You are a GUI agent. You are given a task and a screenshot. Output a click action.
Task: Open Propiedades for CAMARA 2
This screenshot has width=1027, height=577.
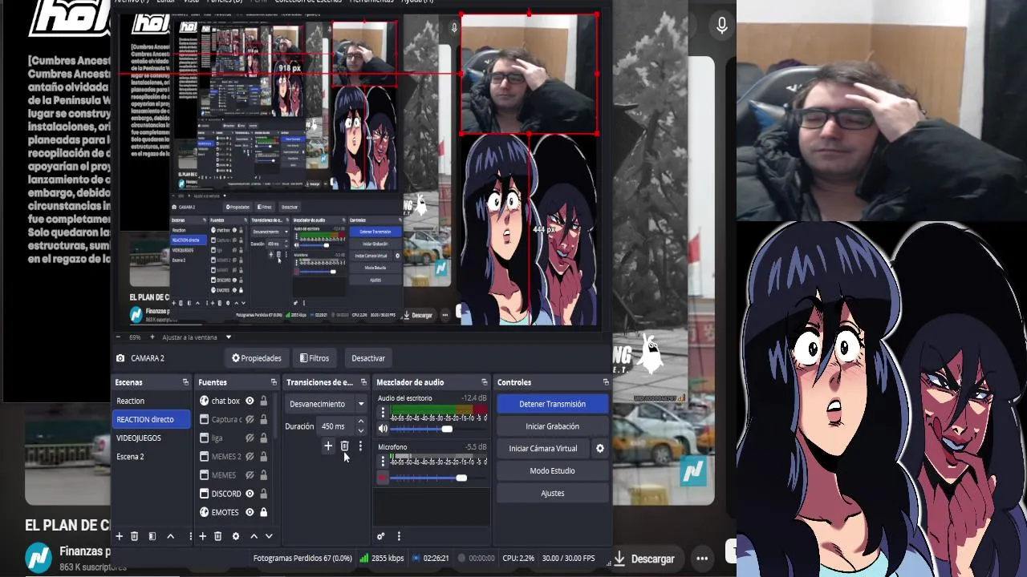(257, 358)
